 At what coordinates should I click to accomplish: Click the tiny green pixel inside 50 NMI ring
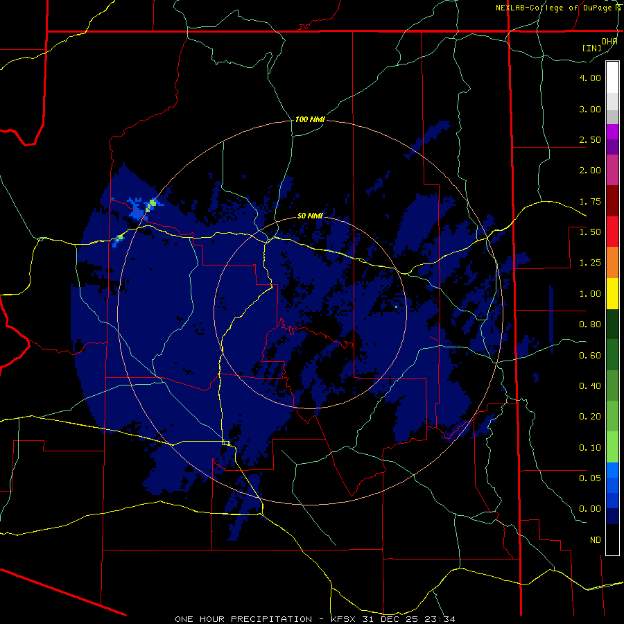click(x=396, y=307)
